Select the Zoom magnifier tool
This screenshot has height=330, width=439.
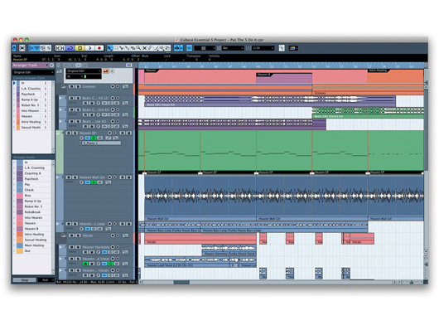coord(138,48)
